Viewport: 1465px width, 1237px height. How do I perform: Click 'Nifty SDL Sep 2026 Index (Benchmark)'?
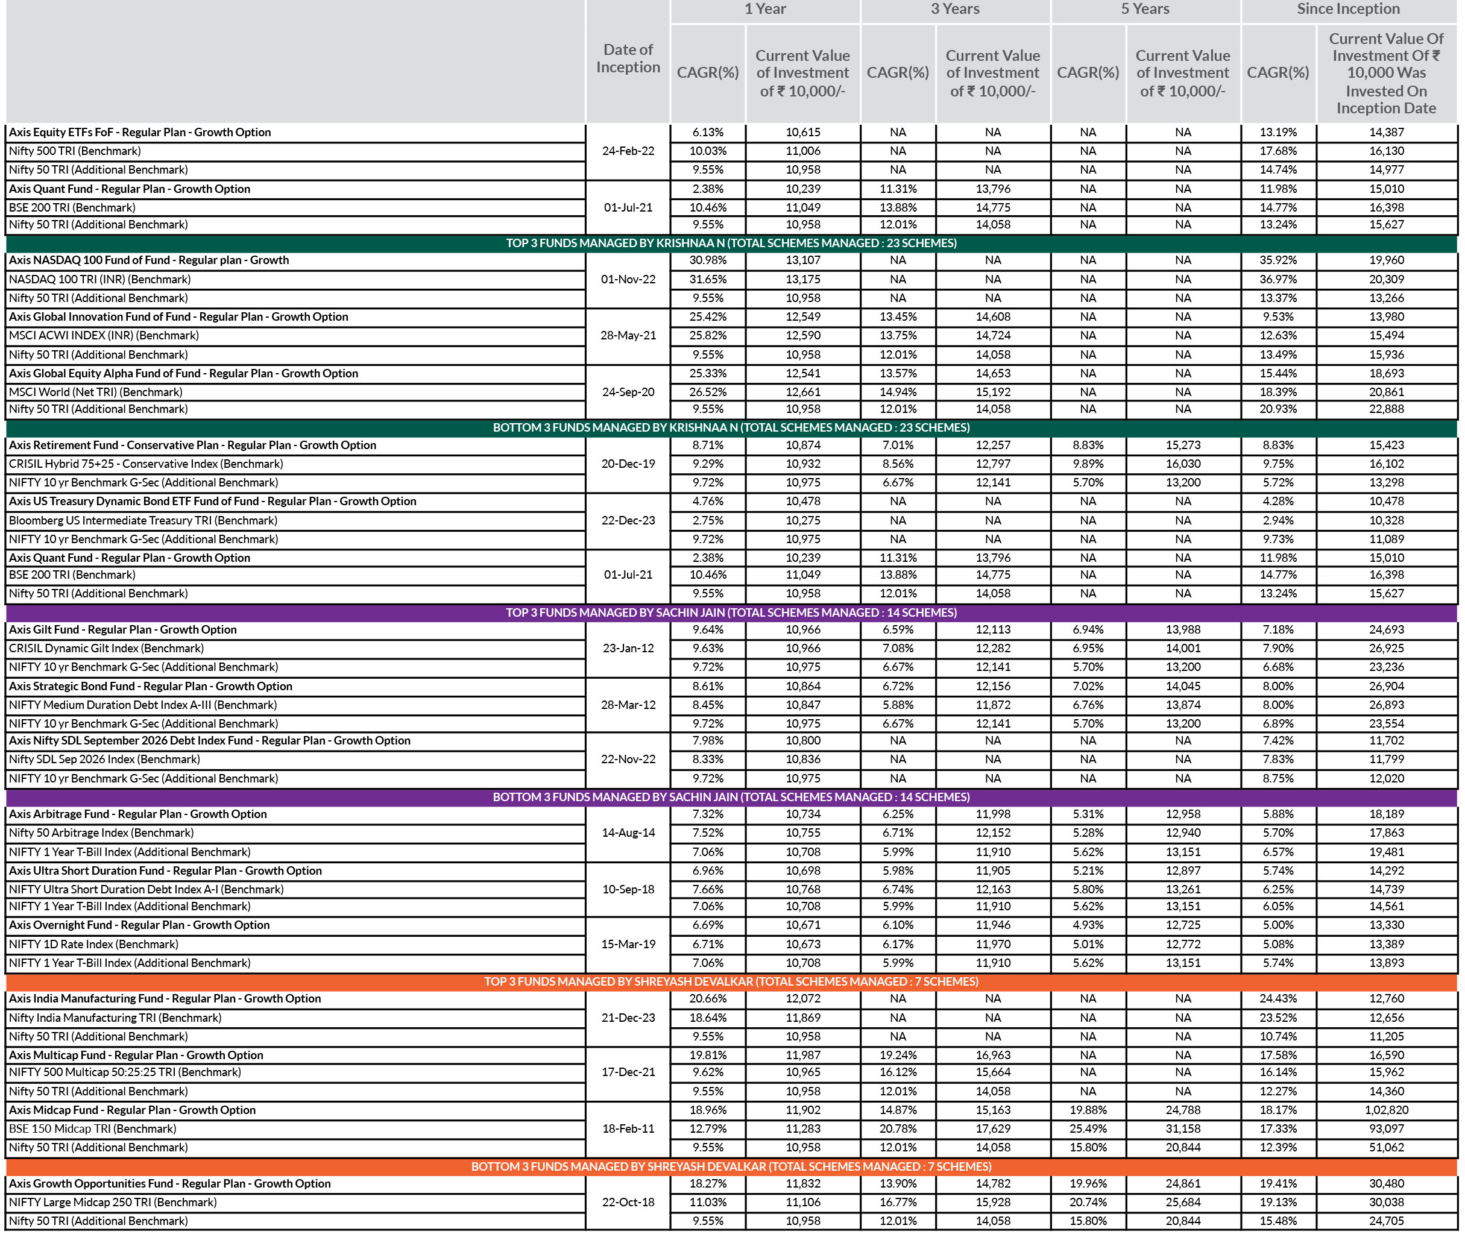coord(104,760)
